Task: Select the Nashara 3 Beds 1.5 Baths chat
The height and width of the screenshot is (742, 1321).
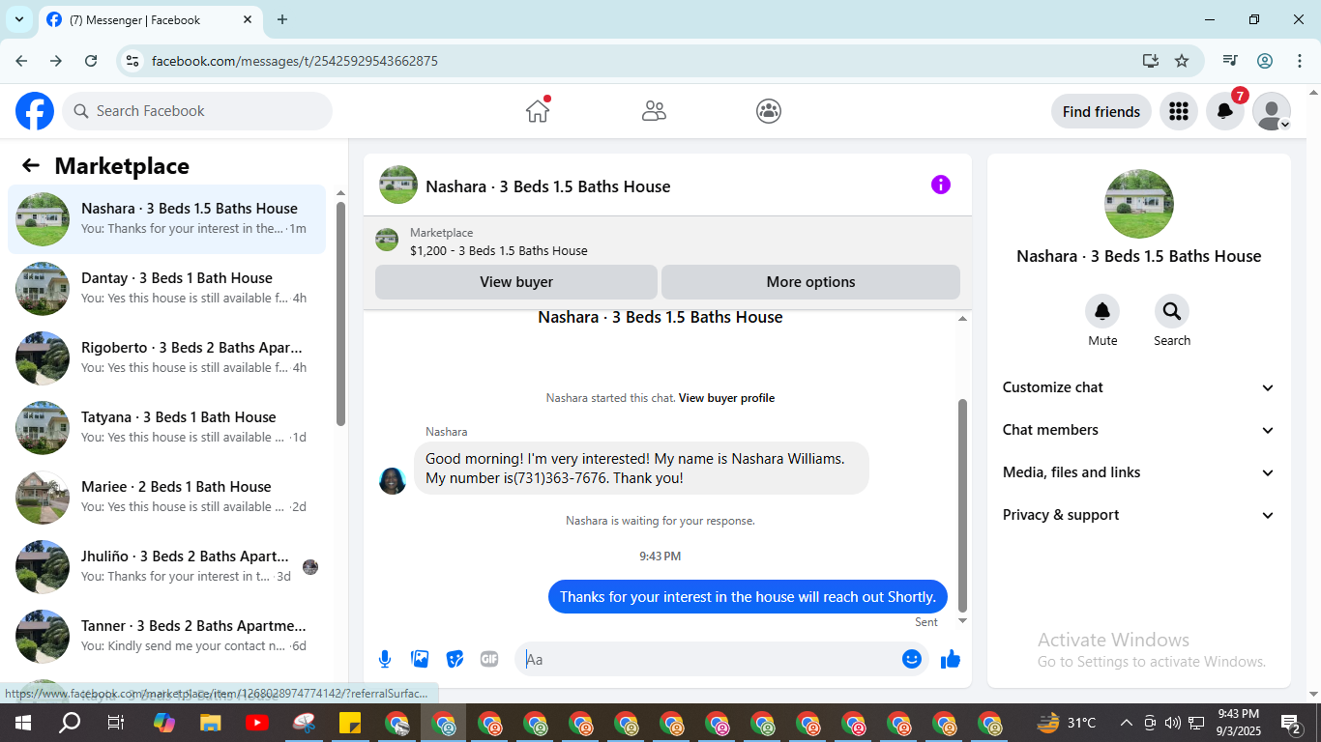Action: [x=166, y=219]
